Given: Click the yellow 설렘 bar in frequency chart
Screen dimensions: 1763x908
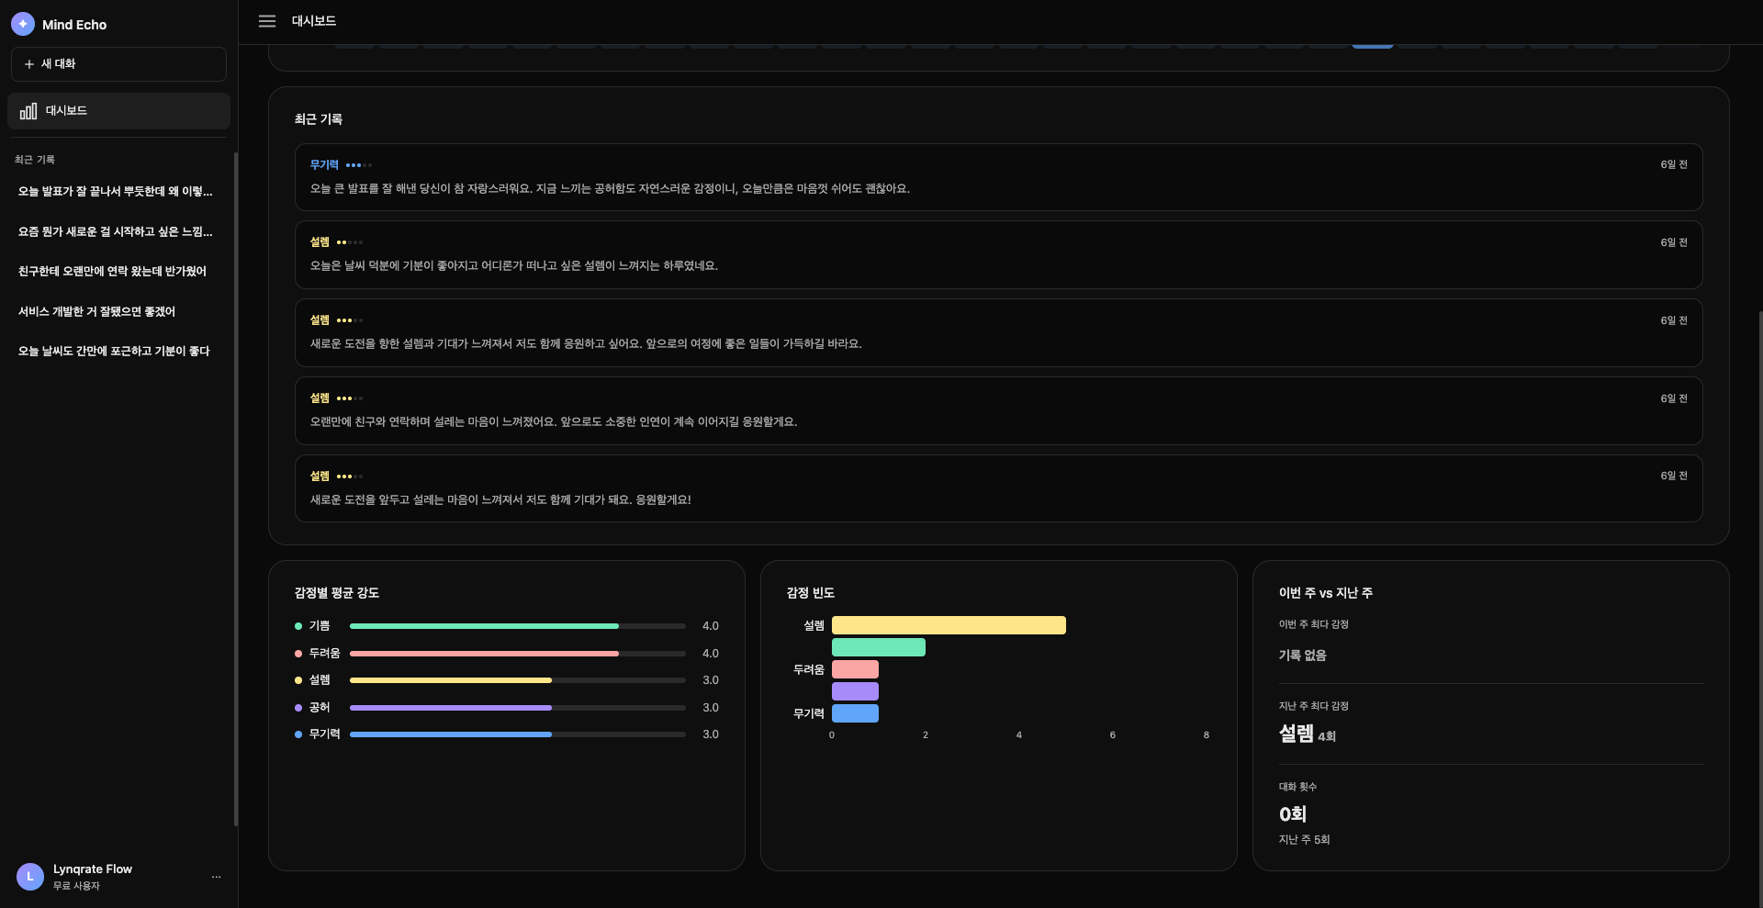Looking at the screenshot, I should (949, 625).
